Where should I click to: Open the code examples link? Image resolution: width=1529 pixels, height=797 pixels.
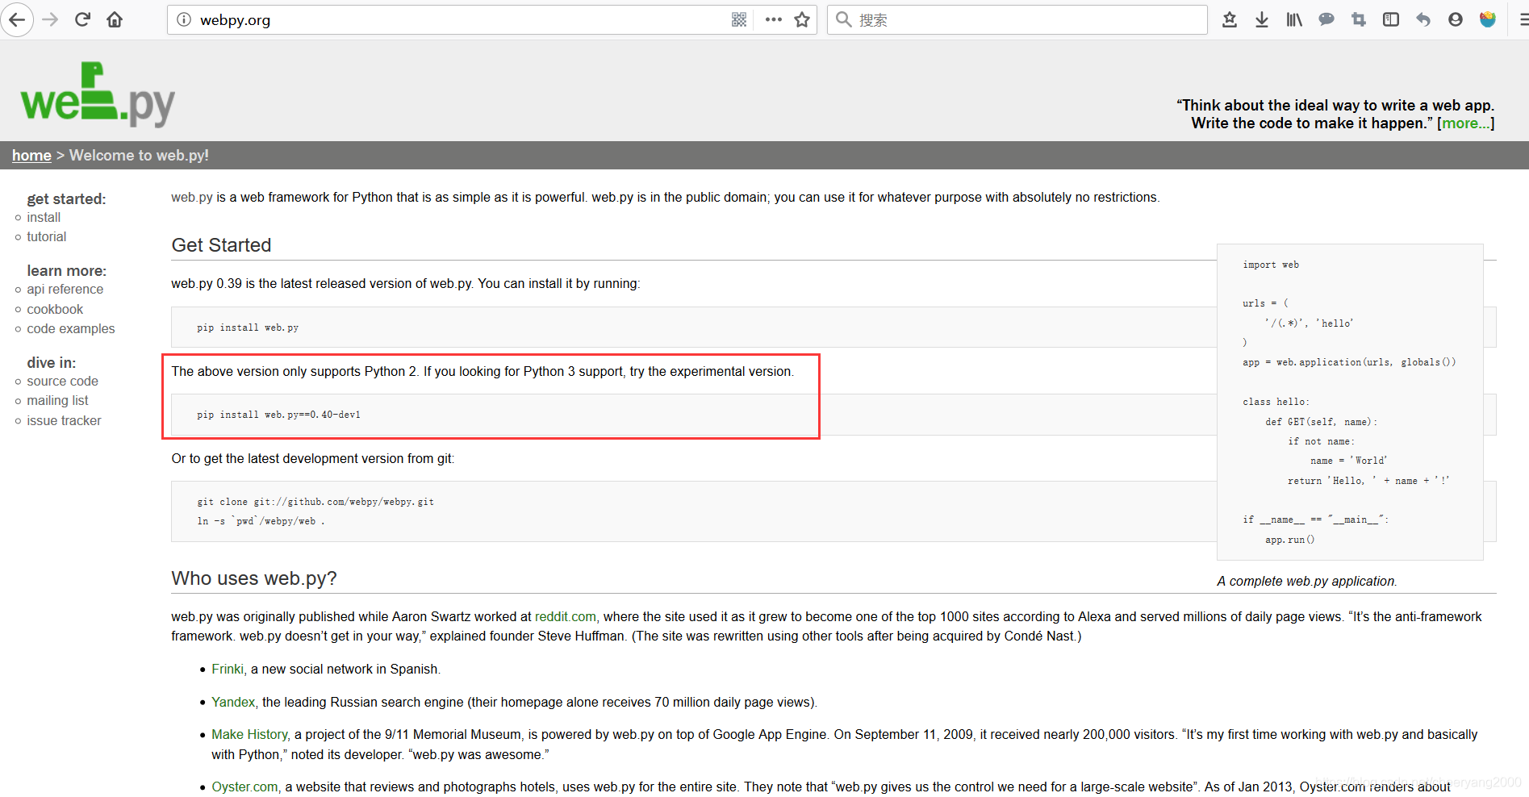click(x=71, y=328)
